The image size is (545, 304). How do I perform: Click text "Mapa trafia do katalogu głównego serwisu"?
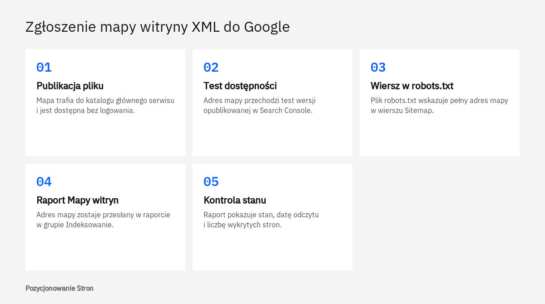pyautogui.click(x=105, y=100)
